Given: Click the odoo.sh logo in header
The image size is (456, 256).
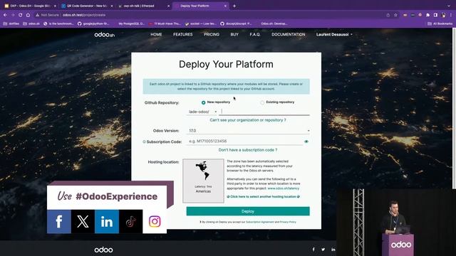Looking at the screenshot, I should point(105,35).
